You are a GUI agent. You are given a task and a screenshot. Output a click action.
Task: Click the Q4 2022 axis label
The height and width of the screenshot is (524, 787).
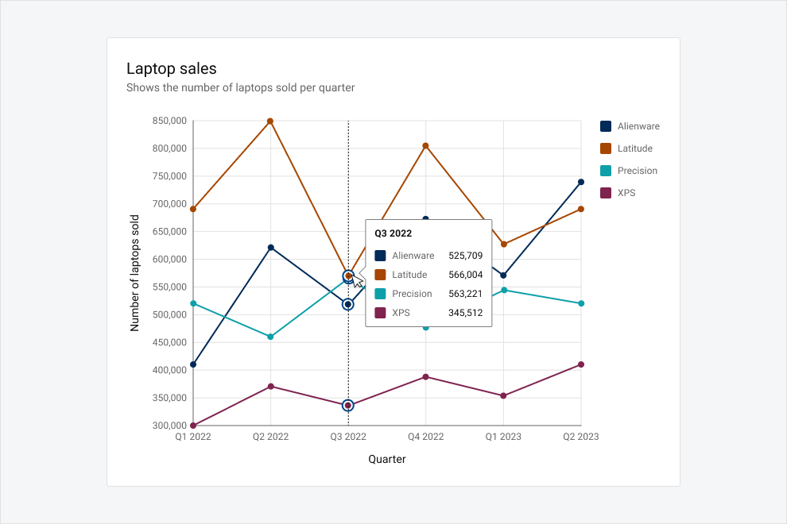[426, 436]
